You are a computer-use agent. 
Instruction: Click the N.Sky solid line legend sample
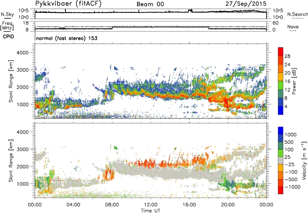click(x=7, y=18)
